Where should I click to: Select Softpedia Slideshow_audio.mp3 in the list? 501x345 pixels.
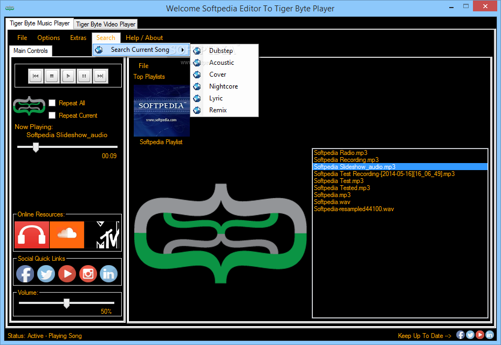coord(400,167)
